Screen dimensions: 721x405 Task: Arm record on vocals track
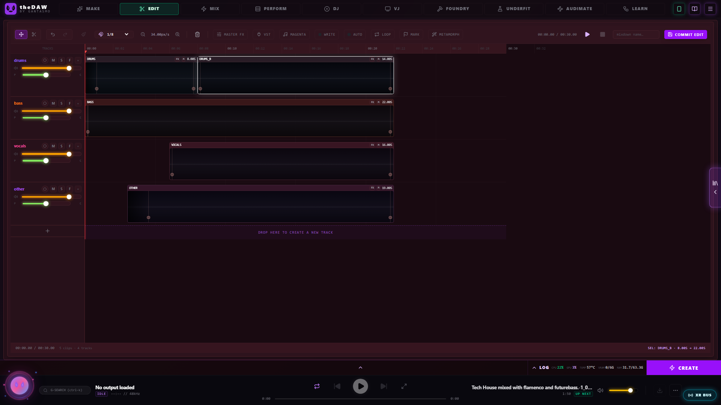click(x=45, y=146)
